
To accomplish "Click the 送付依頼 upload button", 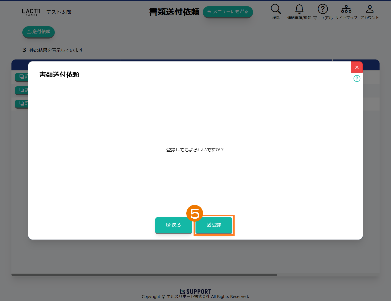I will tap(39, 32).
